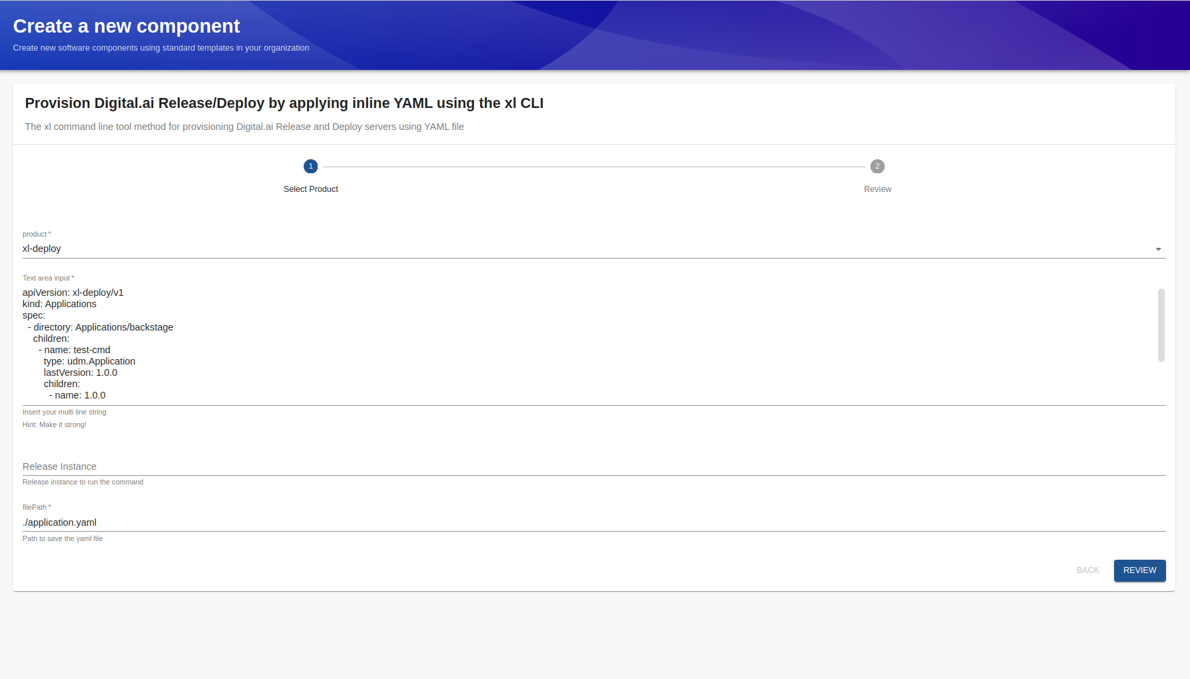Viewport: 1190px width, 679px height.
Task: Click the line 'type: udm.Application'
Action: (x=89, y=361)
